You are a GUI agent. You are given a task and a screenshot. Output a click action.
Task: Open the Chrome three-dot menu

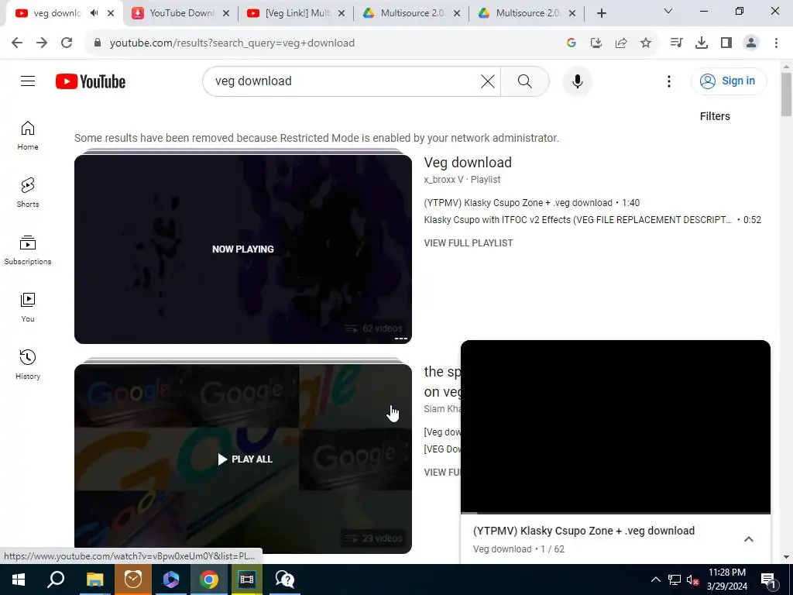(776, 43)
